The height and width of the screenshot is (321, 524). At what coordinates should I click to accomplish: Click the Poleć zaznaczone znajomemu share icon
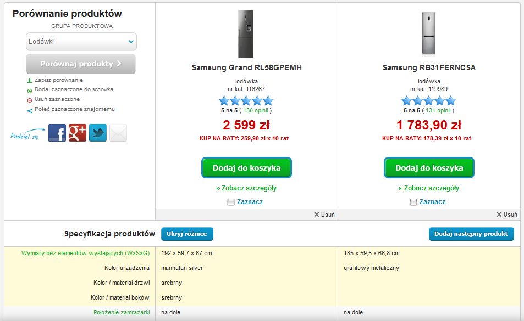pos(30,110)
